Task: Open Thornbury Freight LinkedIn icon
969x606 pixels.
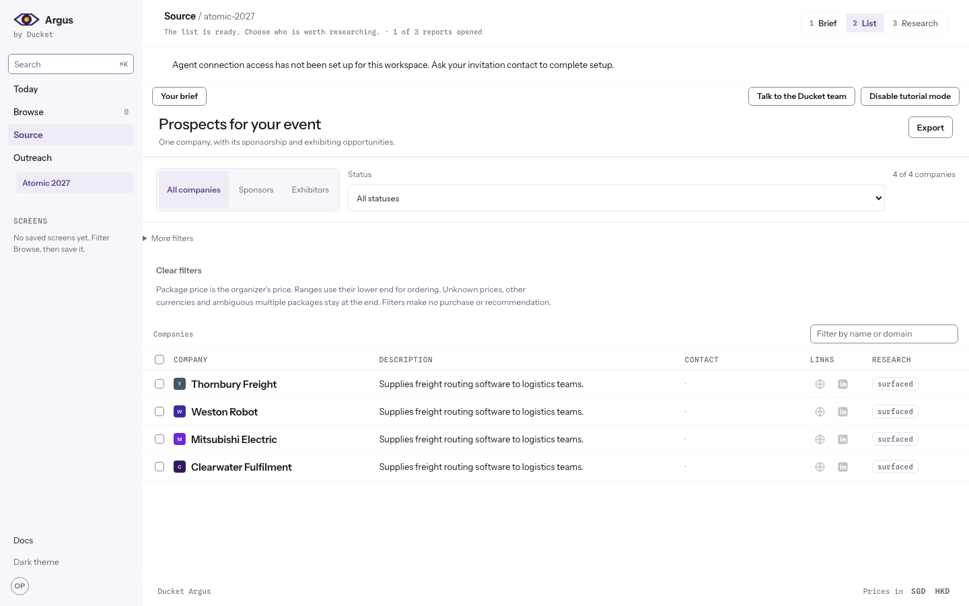Action: (842, 384)
